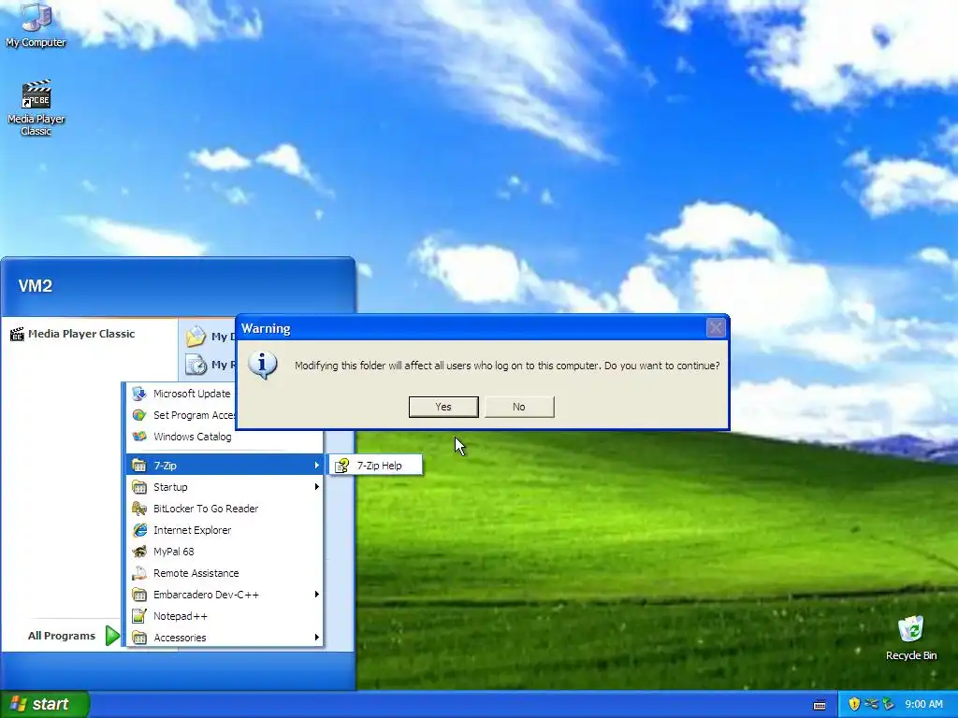
Task: Click the security shield tray icon
Action: [854, 704]
